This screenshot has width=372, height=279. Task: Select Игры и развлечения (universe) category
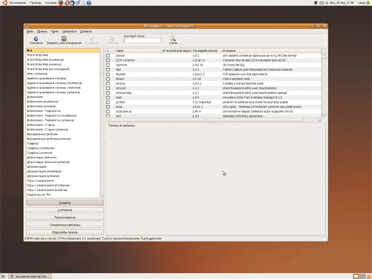pyautogui.click(x=63, y=190)
